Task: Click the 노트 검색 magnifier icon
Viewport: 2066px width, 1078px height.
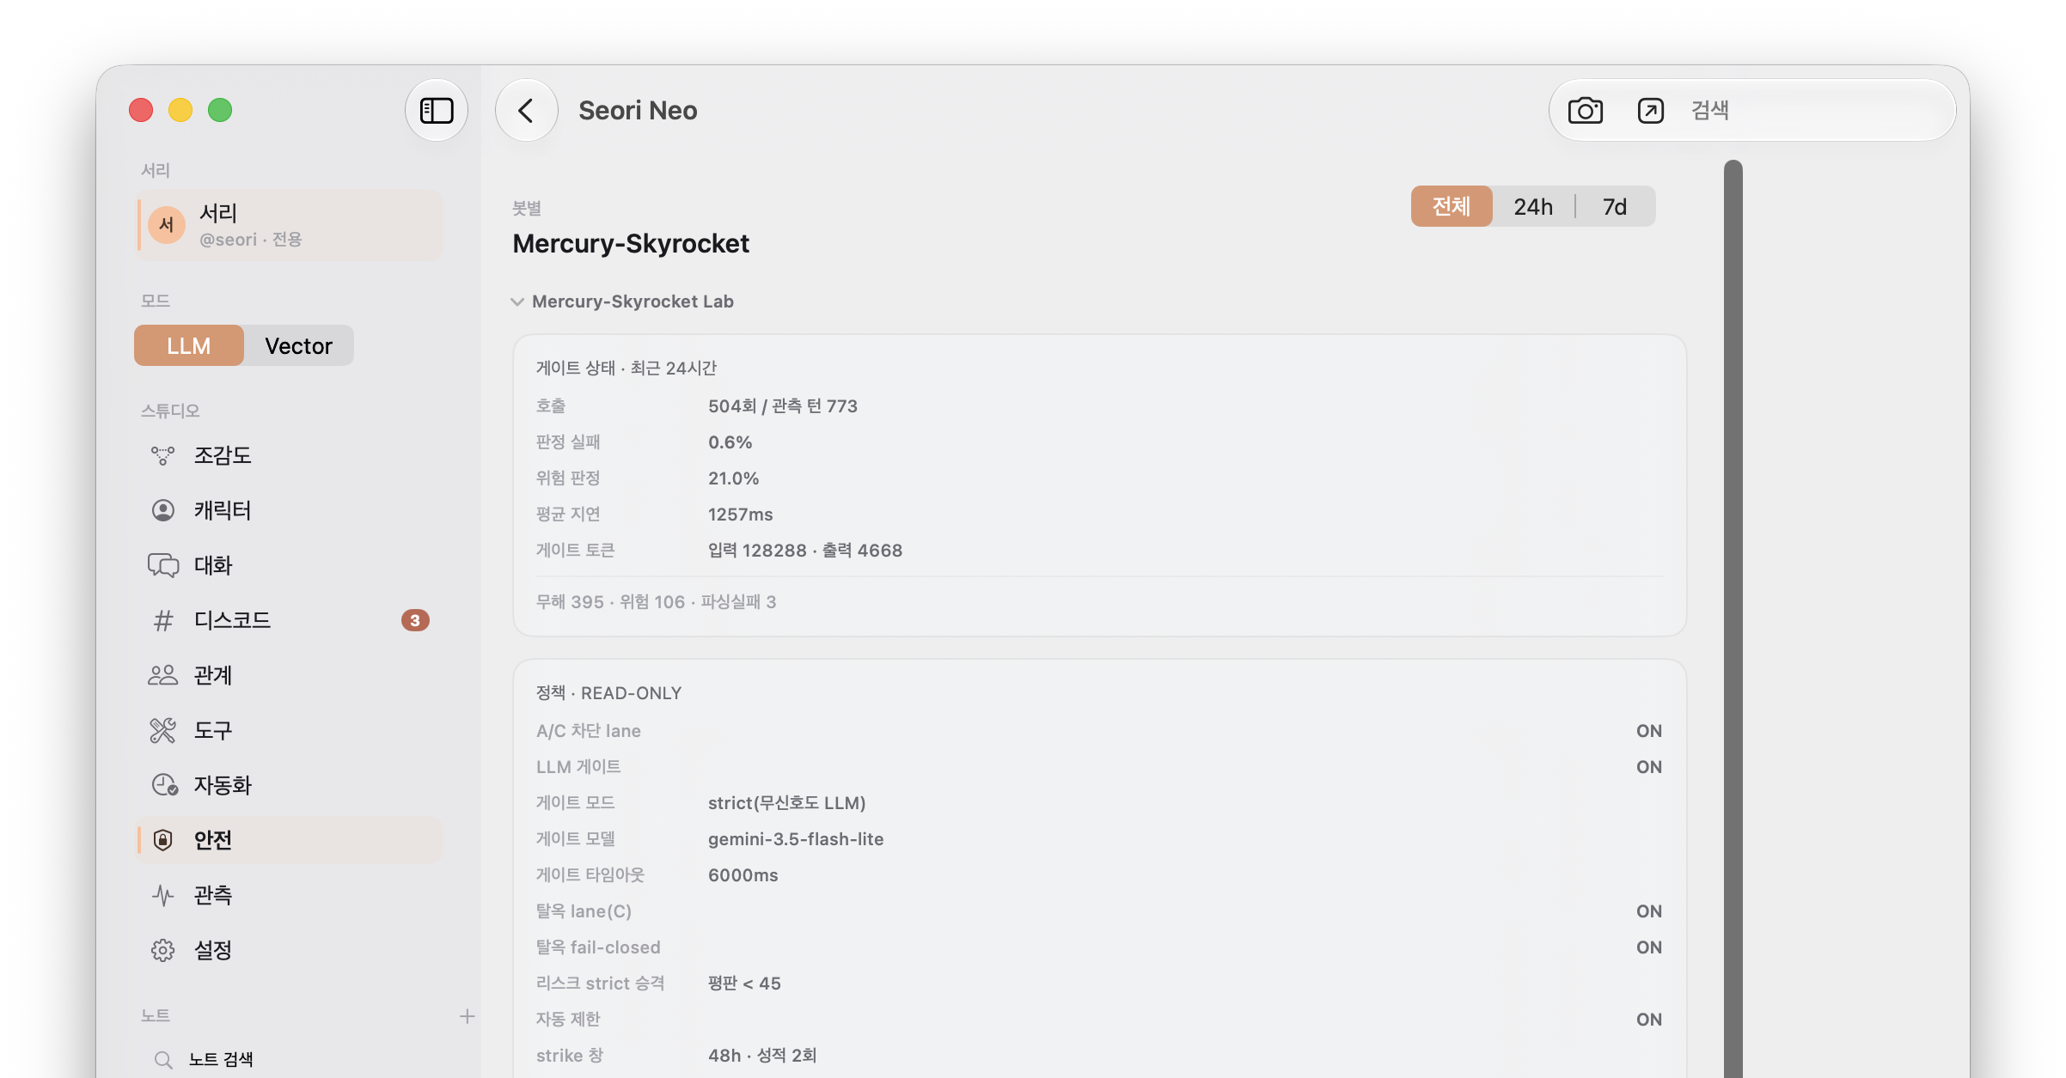Action: coord(162,1060)
